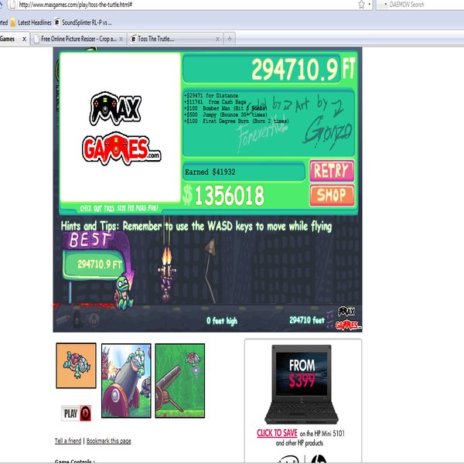
Task: Click the bookmark star in address bar
Action: [x=361, y=5]
